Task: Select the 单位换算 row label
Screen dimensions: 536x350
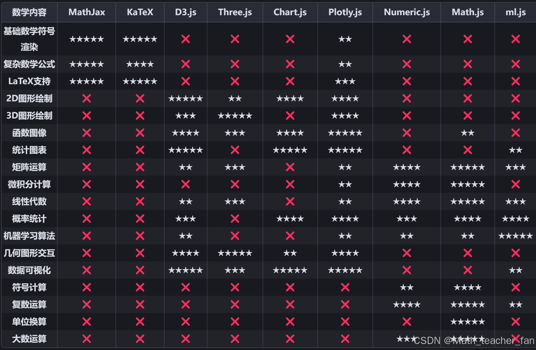Action: tap(29, 322)
